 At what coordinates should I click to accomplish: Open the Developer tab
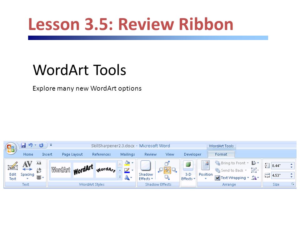point(193,154)
